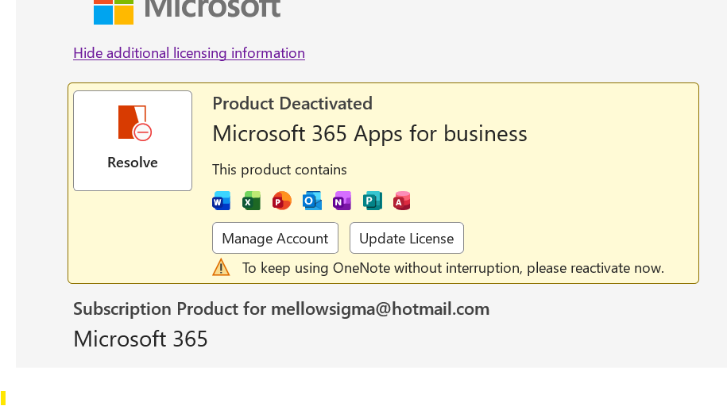The height and width of the screenshot is (406, 727).
Task: Click the Microsoft logo
Action: click(187, 10)
